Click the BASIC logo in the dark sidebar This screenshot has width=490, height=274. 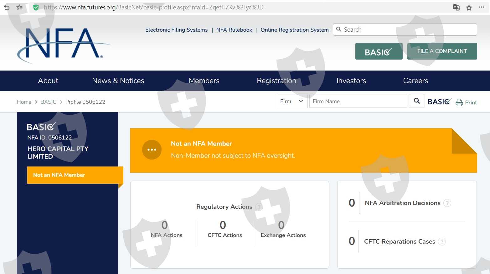42,126
